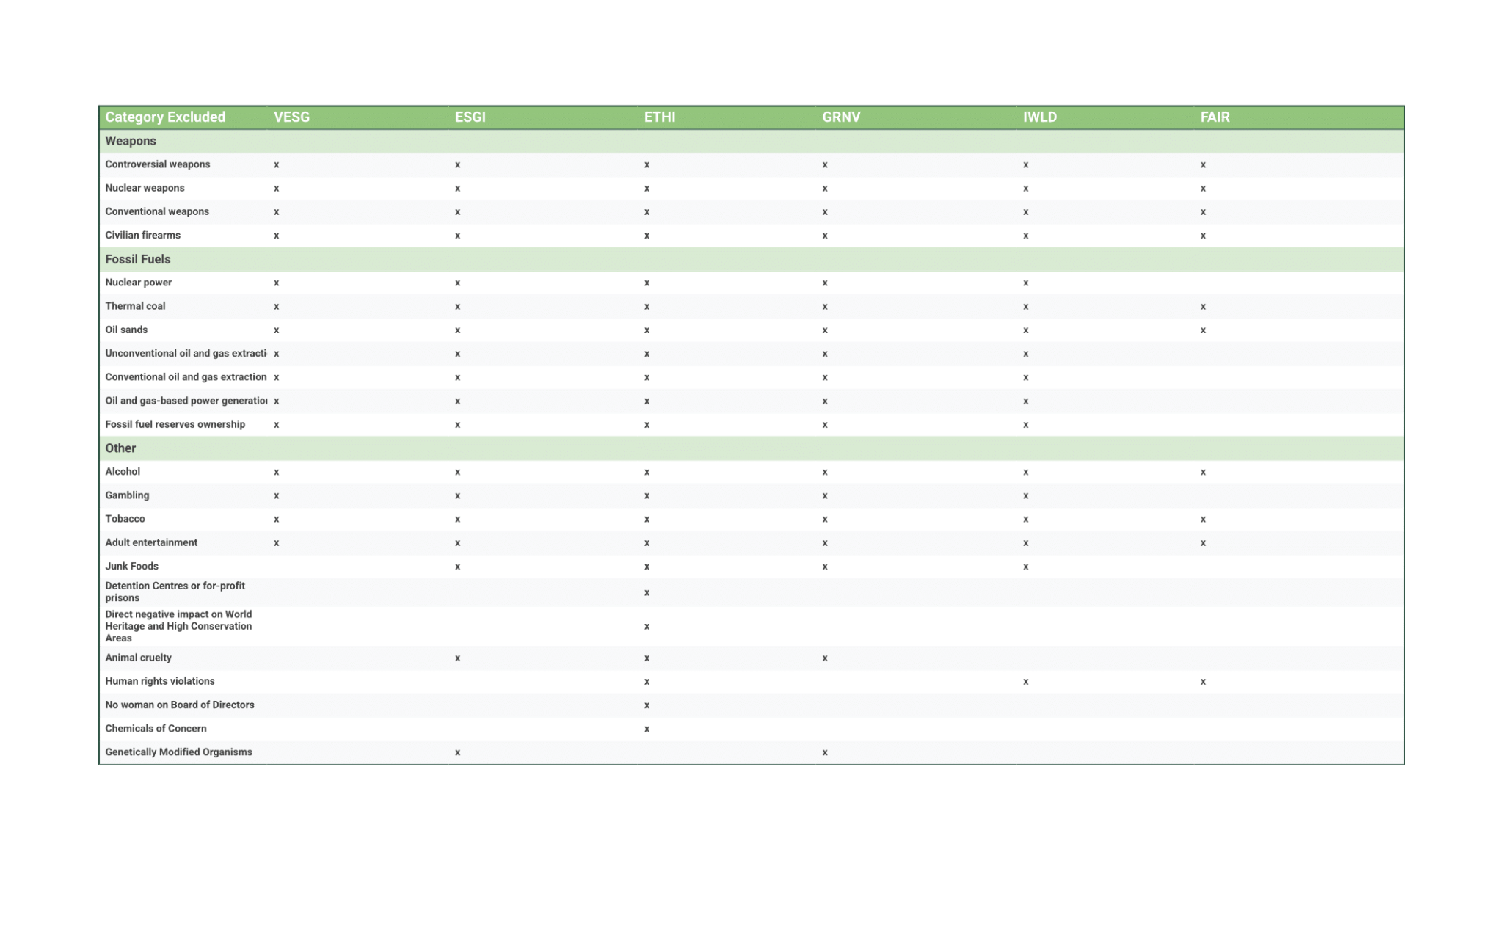1503x946 pixels.
Task: Click the Fossil Fuels section heading
Action: pos(137,259)
